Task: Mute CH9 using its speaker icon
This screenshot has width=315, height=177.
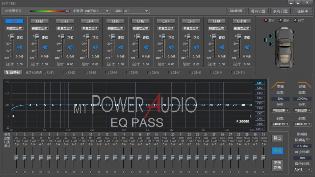Action: click(221, 47)
